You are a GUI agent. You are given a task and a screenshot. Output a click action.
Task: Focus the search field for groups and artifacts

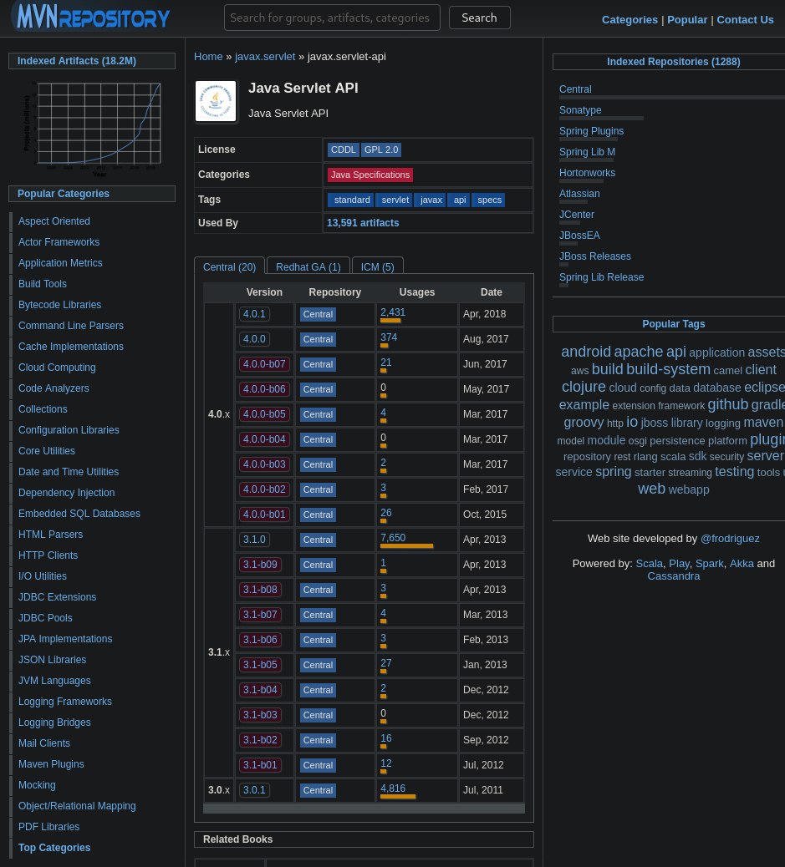tap(332, 18)
